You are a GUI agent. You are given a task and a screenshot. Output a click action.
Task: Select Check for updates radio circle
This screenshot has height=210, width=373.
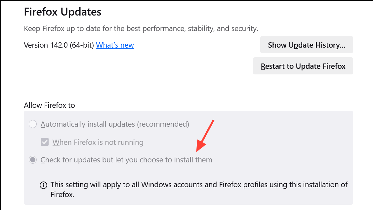point(33,160)
